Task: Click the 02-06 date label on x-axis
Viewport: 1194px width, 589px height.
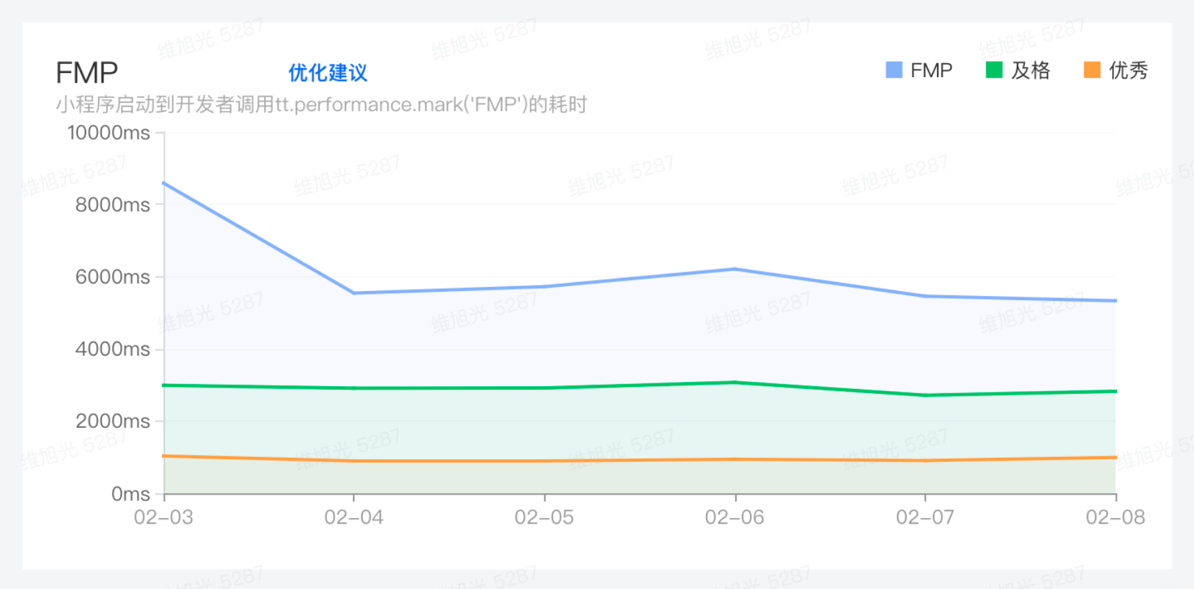Action: tap(735, 517)
